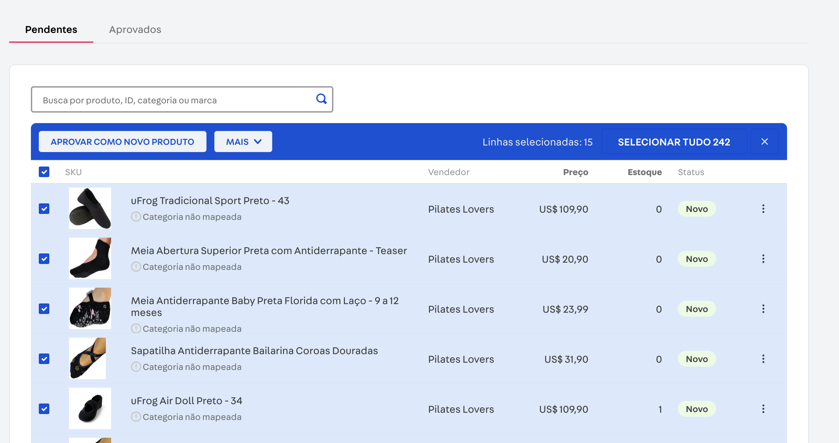Click the kebab menu on uFrog Air Doll row
This screenshot has width=839, height=443.
(763, 409)
